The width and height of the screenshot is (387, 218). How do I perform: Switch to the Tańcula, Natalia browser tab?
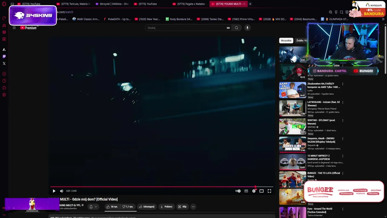click(x=73, y=4)
